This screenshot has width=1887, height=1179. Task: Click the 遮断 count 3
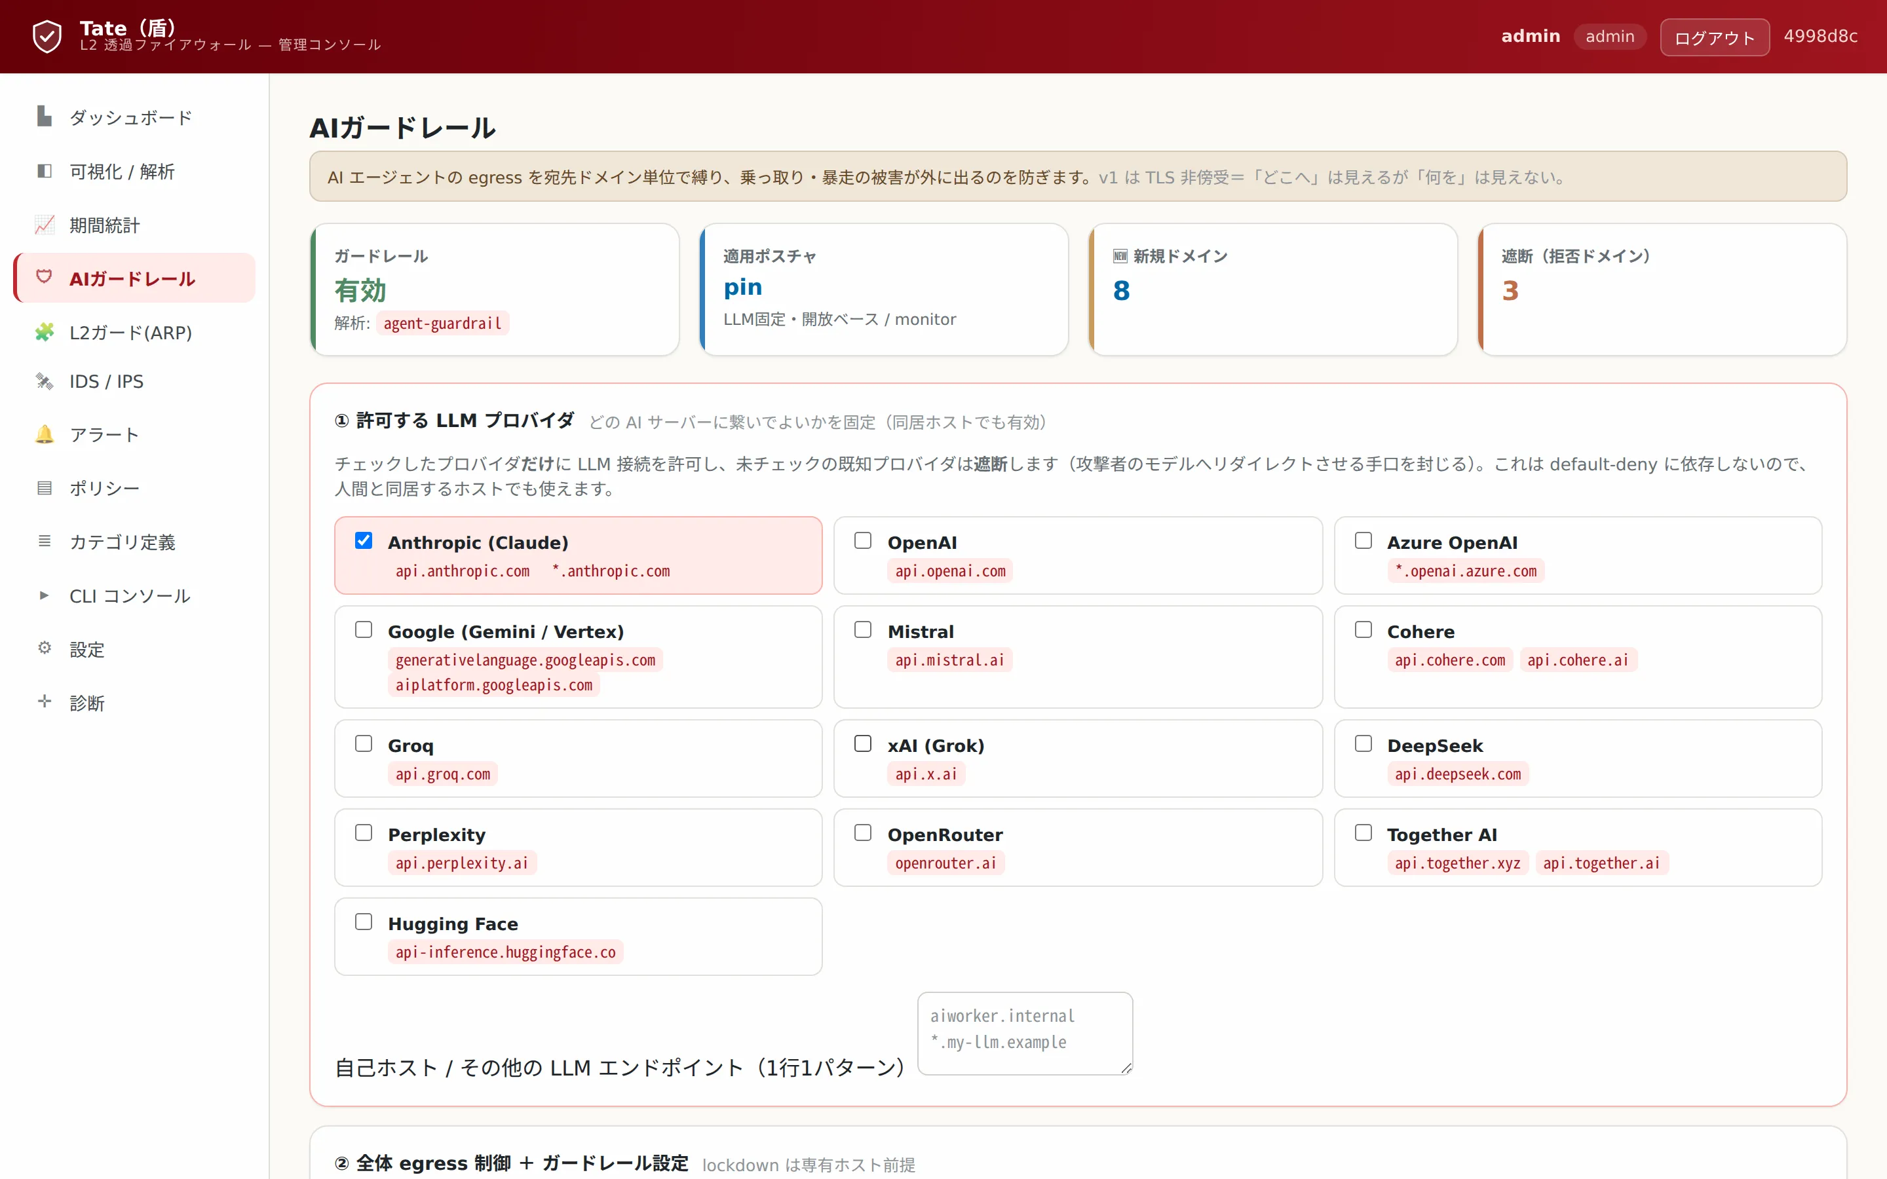(x=1510, y=290)
